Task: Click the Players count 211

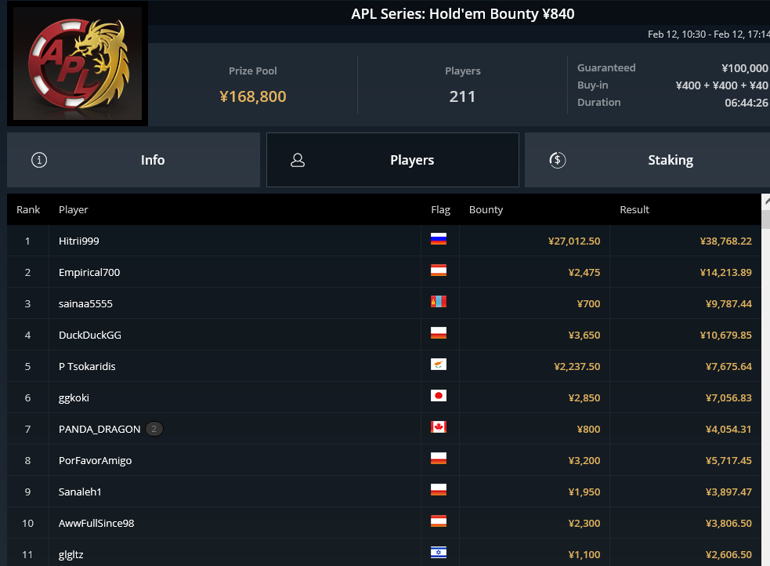Action: click(x=463, y=96)
